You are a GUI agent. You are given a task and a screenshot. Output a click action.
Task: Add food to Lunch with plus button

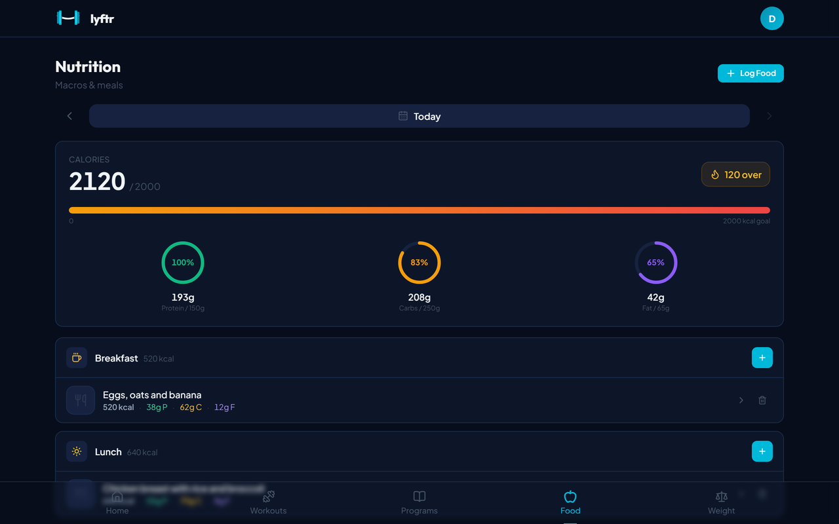click(762, 451)
